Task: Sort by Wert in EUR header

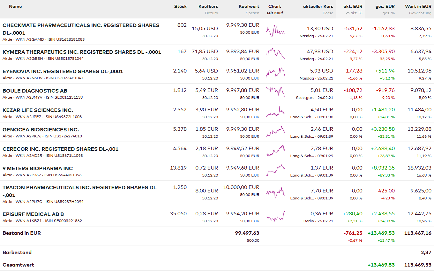Action: (x=418, y=6)
